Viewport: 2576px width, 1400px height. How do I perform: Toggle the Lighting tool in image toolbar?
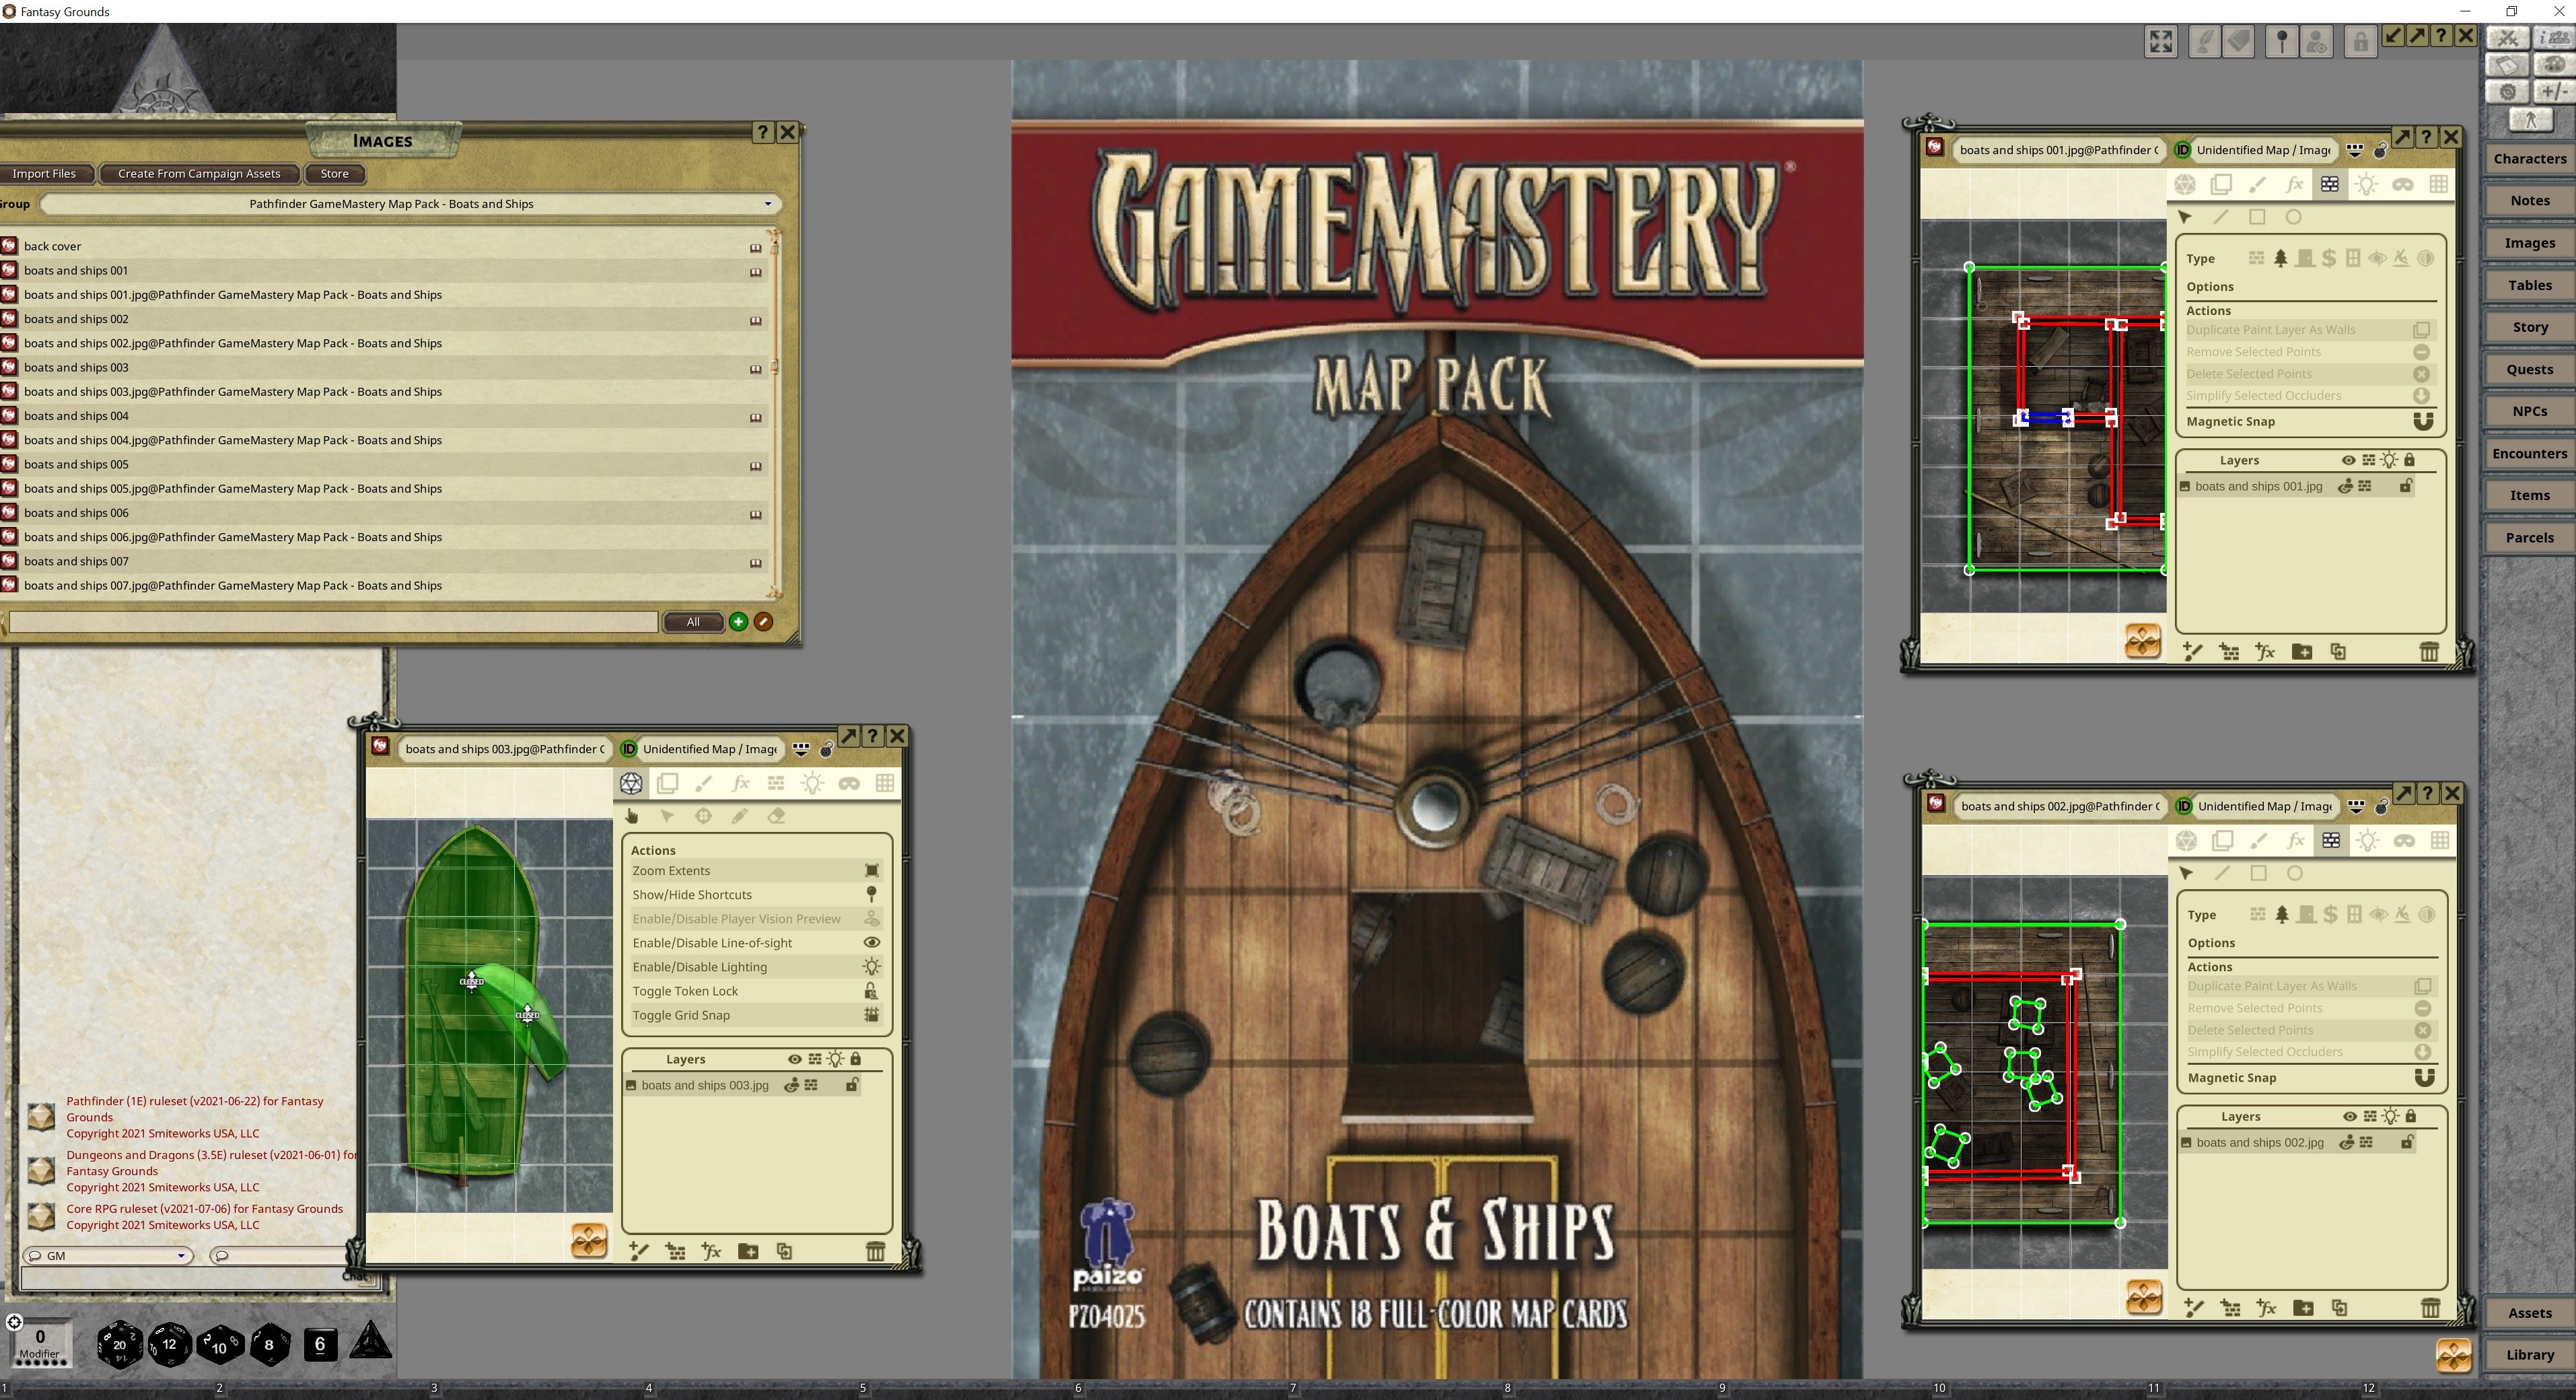pos(812,783)
